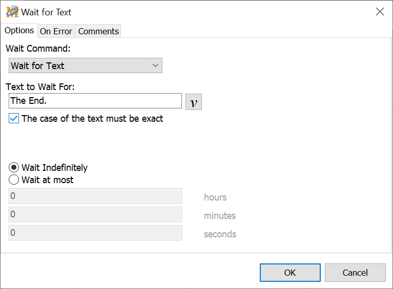
Task: Click the minutes input box
Action: tap(95, 214)
